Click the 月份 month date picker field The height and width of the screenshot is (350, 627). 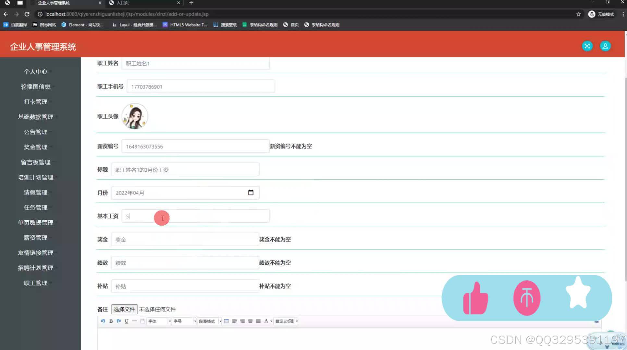point(185,192)
